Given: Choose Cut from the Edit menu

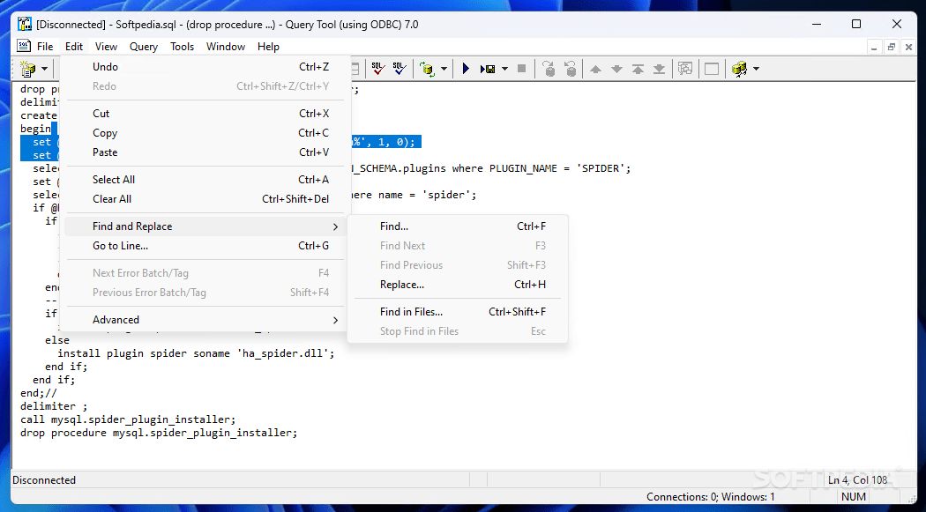Looking at the screenshot, I should click(205, 114).
